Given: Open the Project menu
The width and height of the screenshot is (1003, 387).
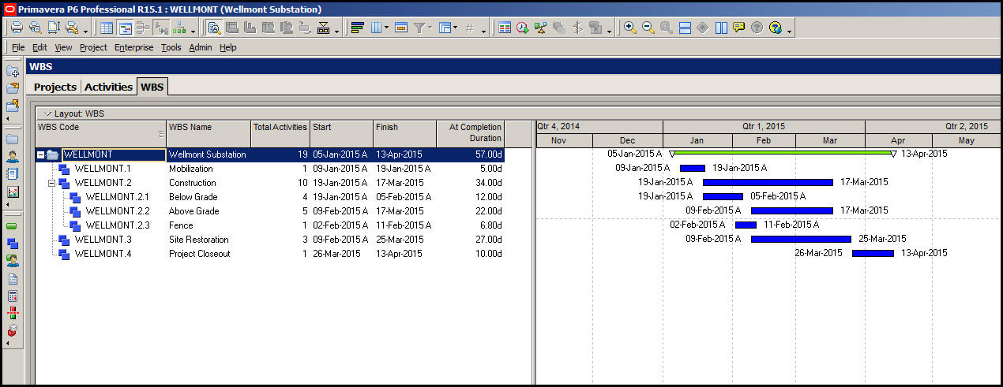Looking at the screenshot, I should [93, 47].
